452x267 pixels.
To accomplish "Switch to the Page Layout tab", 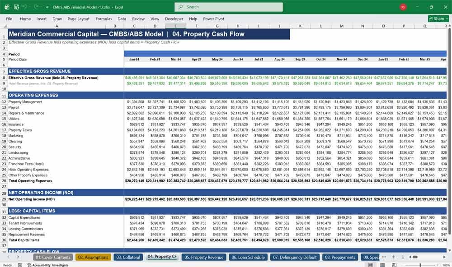I will [78, 18].
